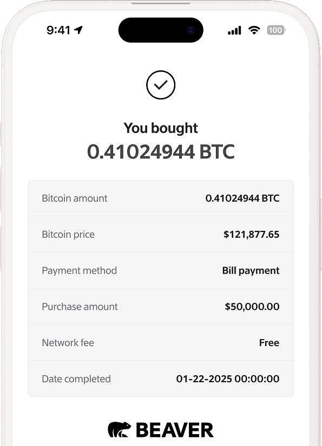Screen dimensions: 322x446
Task: Click the Wi-Fi icon in the status bar
Action: pos(253,30)
